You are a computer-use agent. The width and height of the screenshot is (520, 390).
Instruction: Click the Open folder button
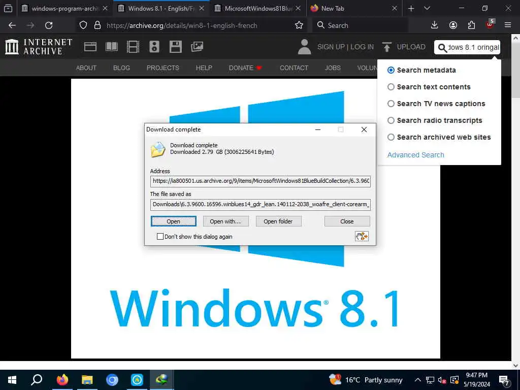(x=278, y=221)
